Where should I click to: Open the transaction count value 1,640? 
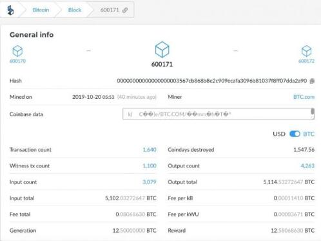point(150,149)
